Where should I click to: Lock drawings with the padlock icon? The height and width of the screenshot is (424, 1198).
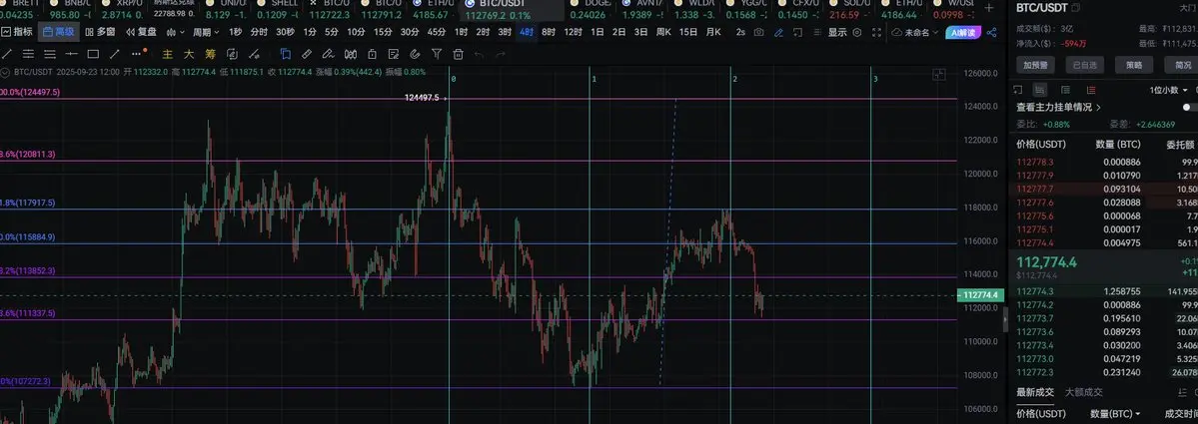372,54
